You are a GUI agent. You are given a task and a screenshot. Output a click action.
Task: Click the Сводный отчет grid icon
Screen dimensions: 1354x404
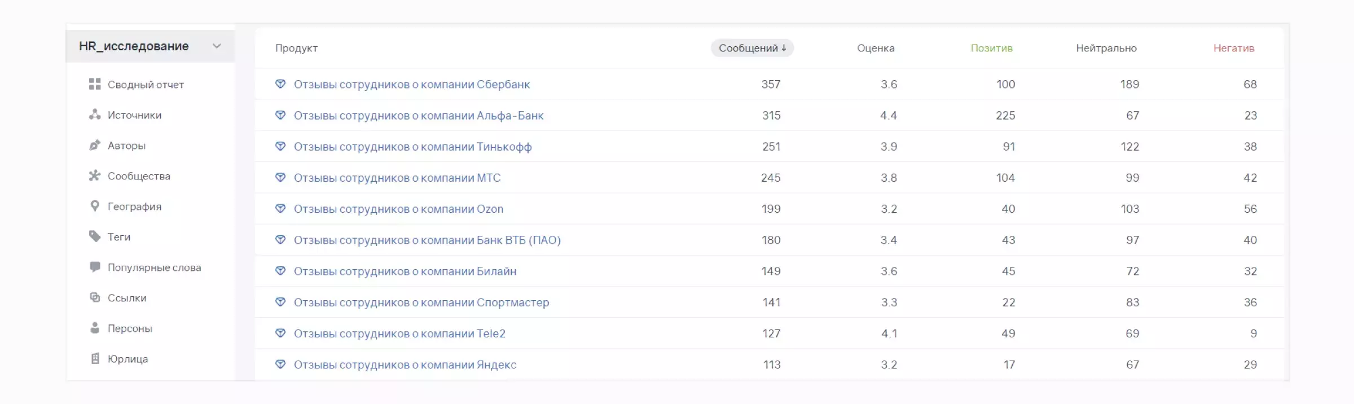[x=95, y=84]
